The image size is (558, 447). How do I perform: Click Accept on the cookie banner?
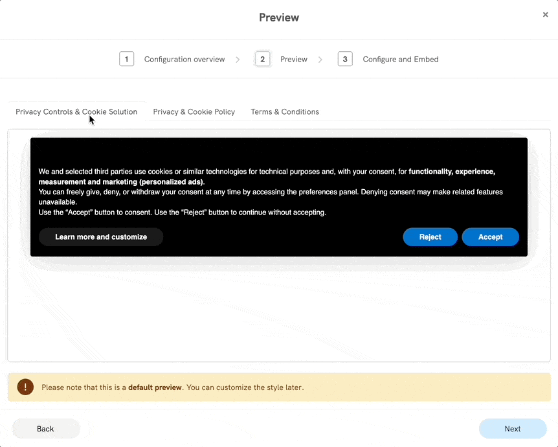click(490, 236)
